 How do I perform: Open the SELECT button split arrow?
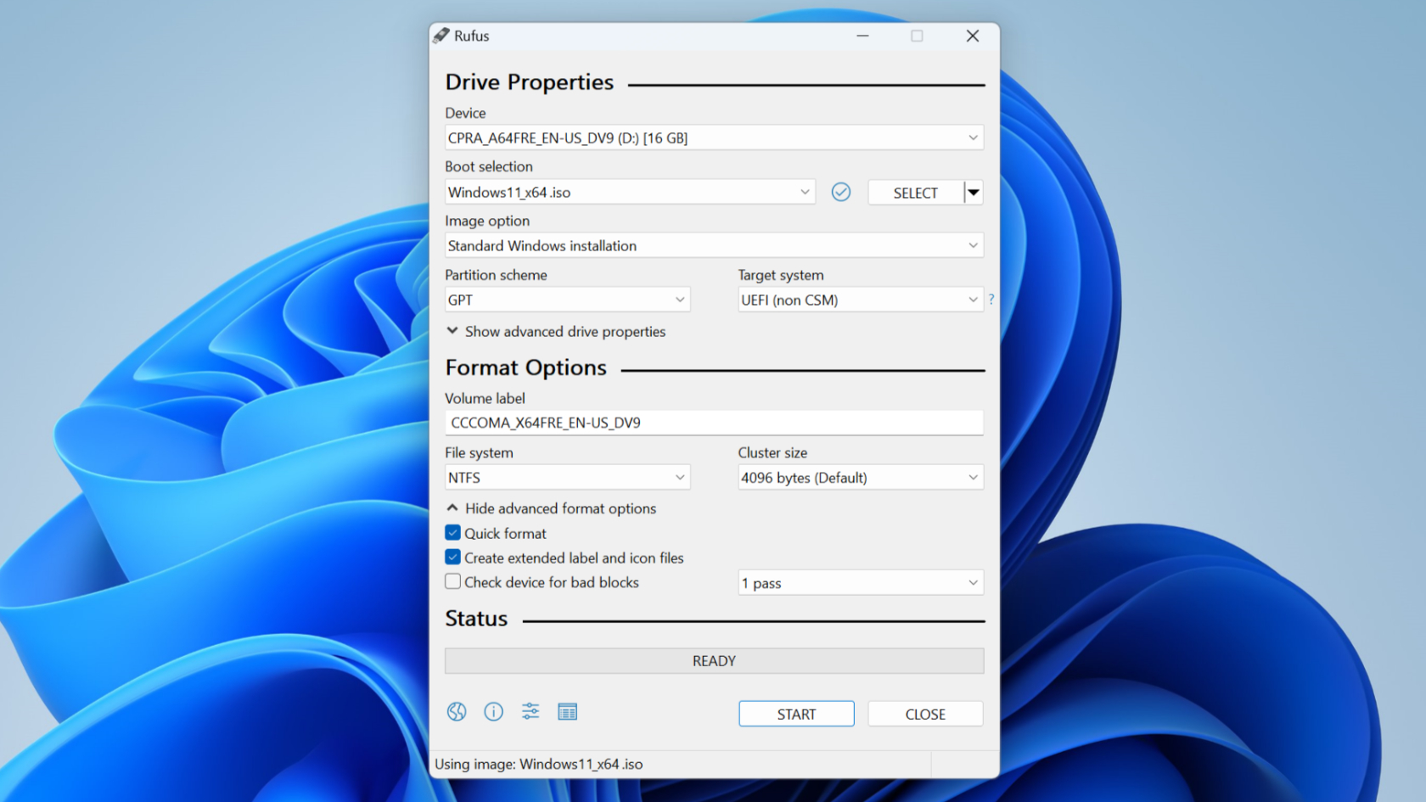pyautogui.click(x=974, y=193)
